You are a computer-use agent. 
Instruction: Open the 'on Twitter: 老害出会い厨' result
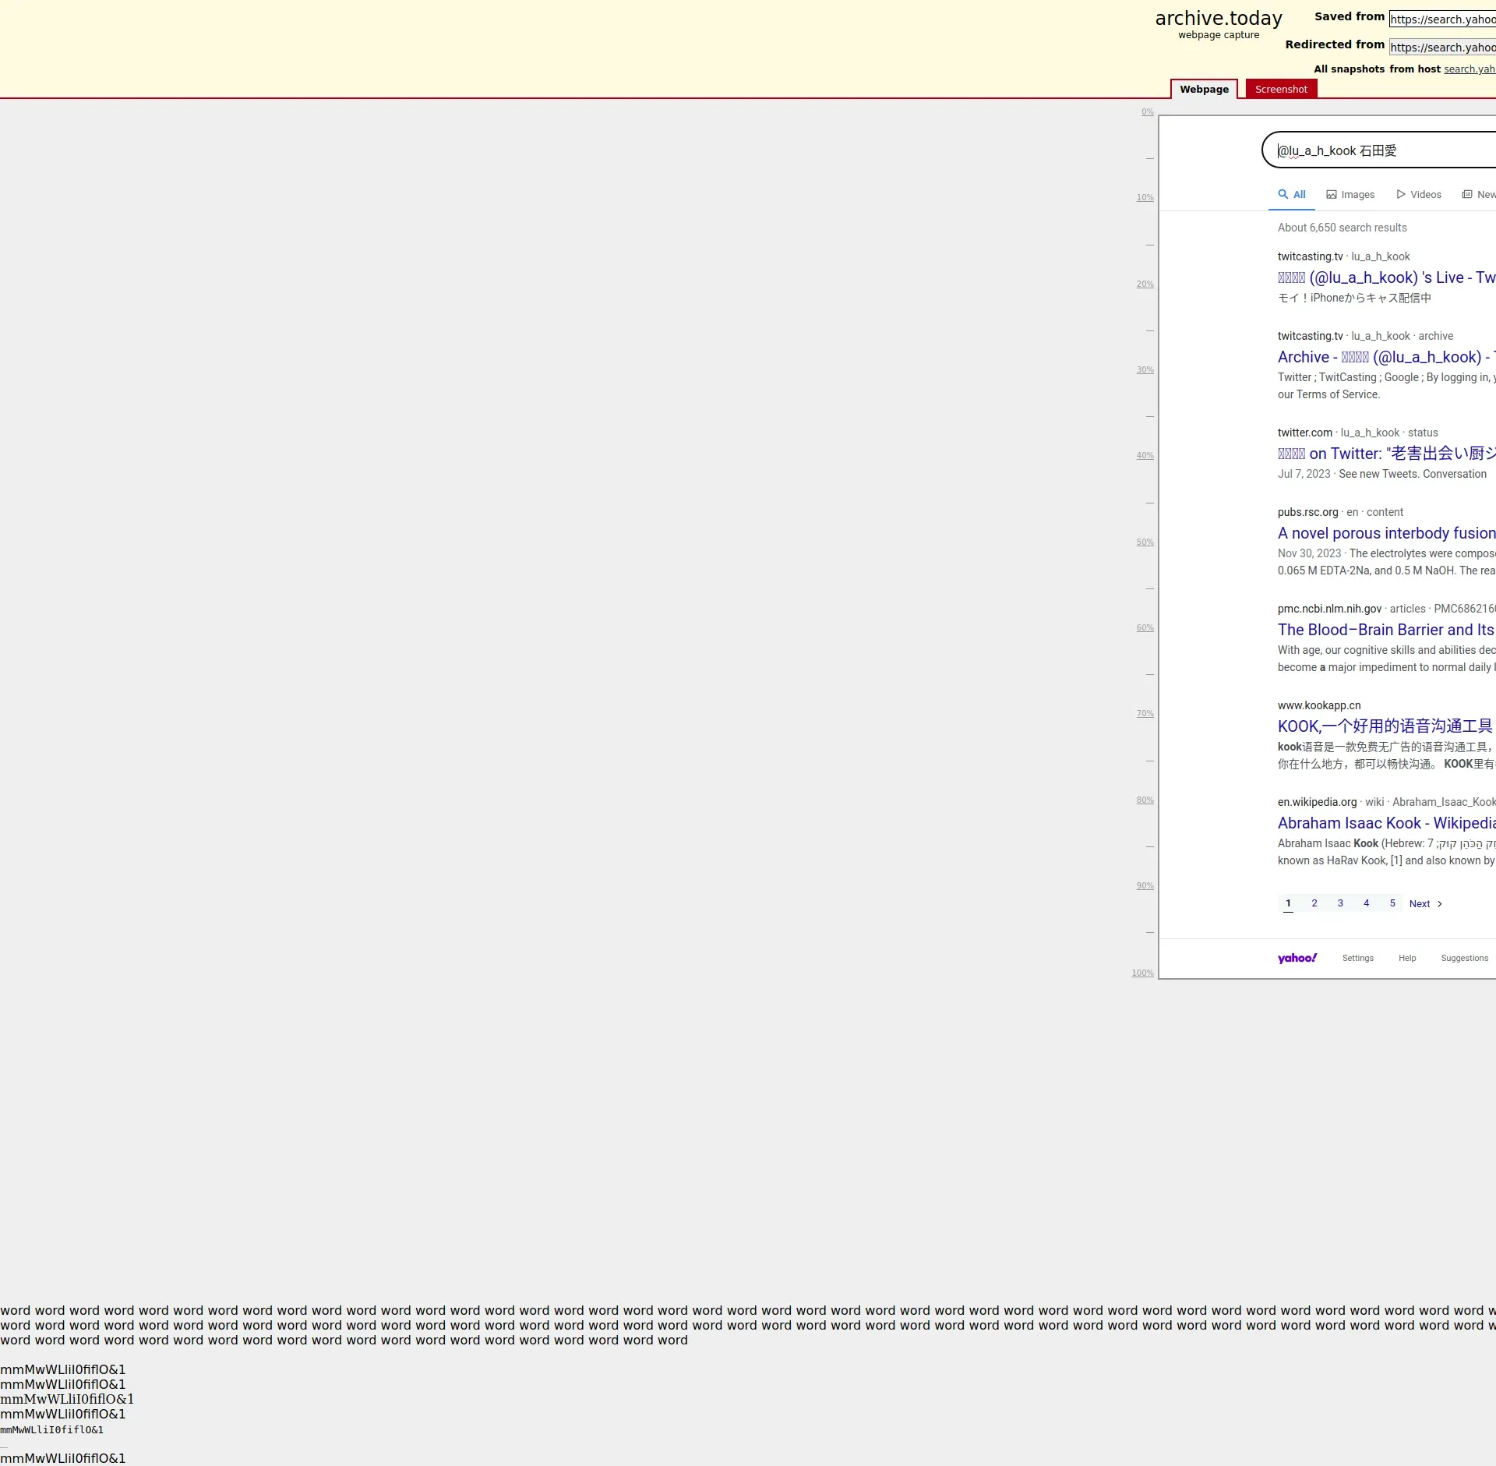[x=1387, y=454]
